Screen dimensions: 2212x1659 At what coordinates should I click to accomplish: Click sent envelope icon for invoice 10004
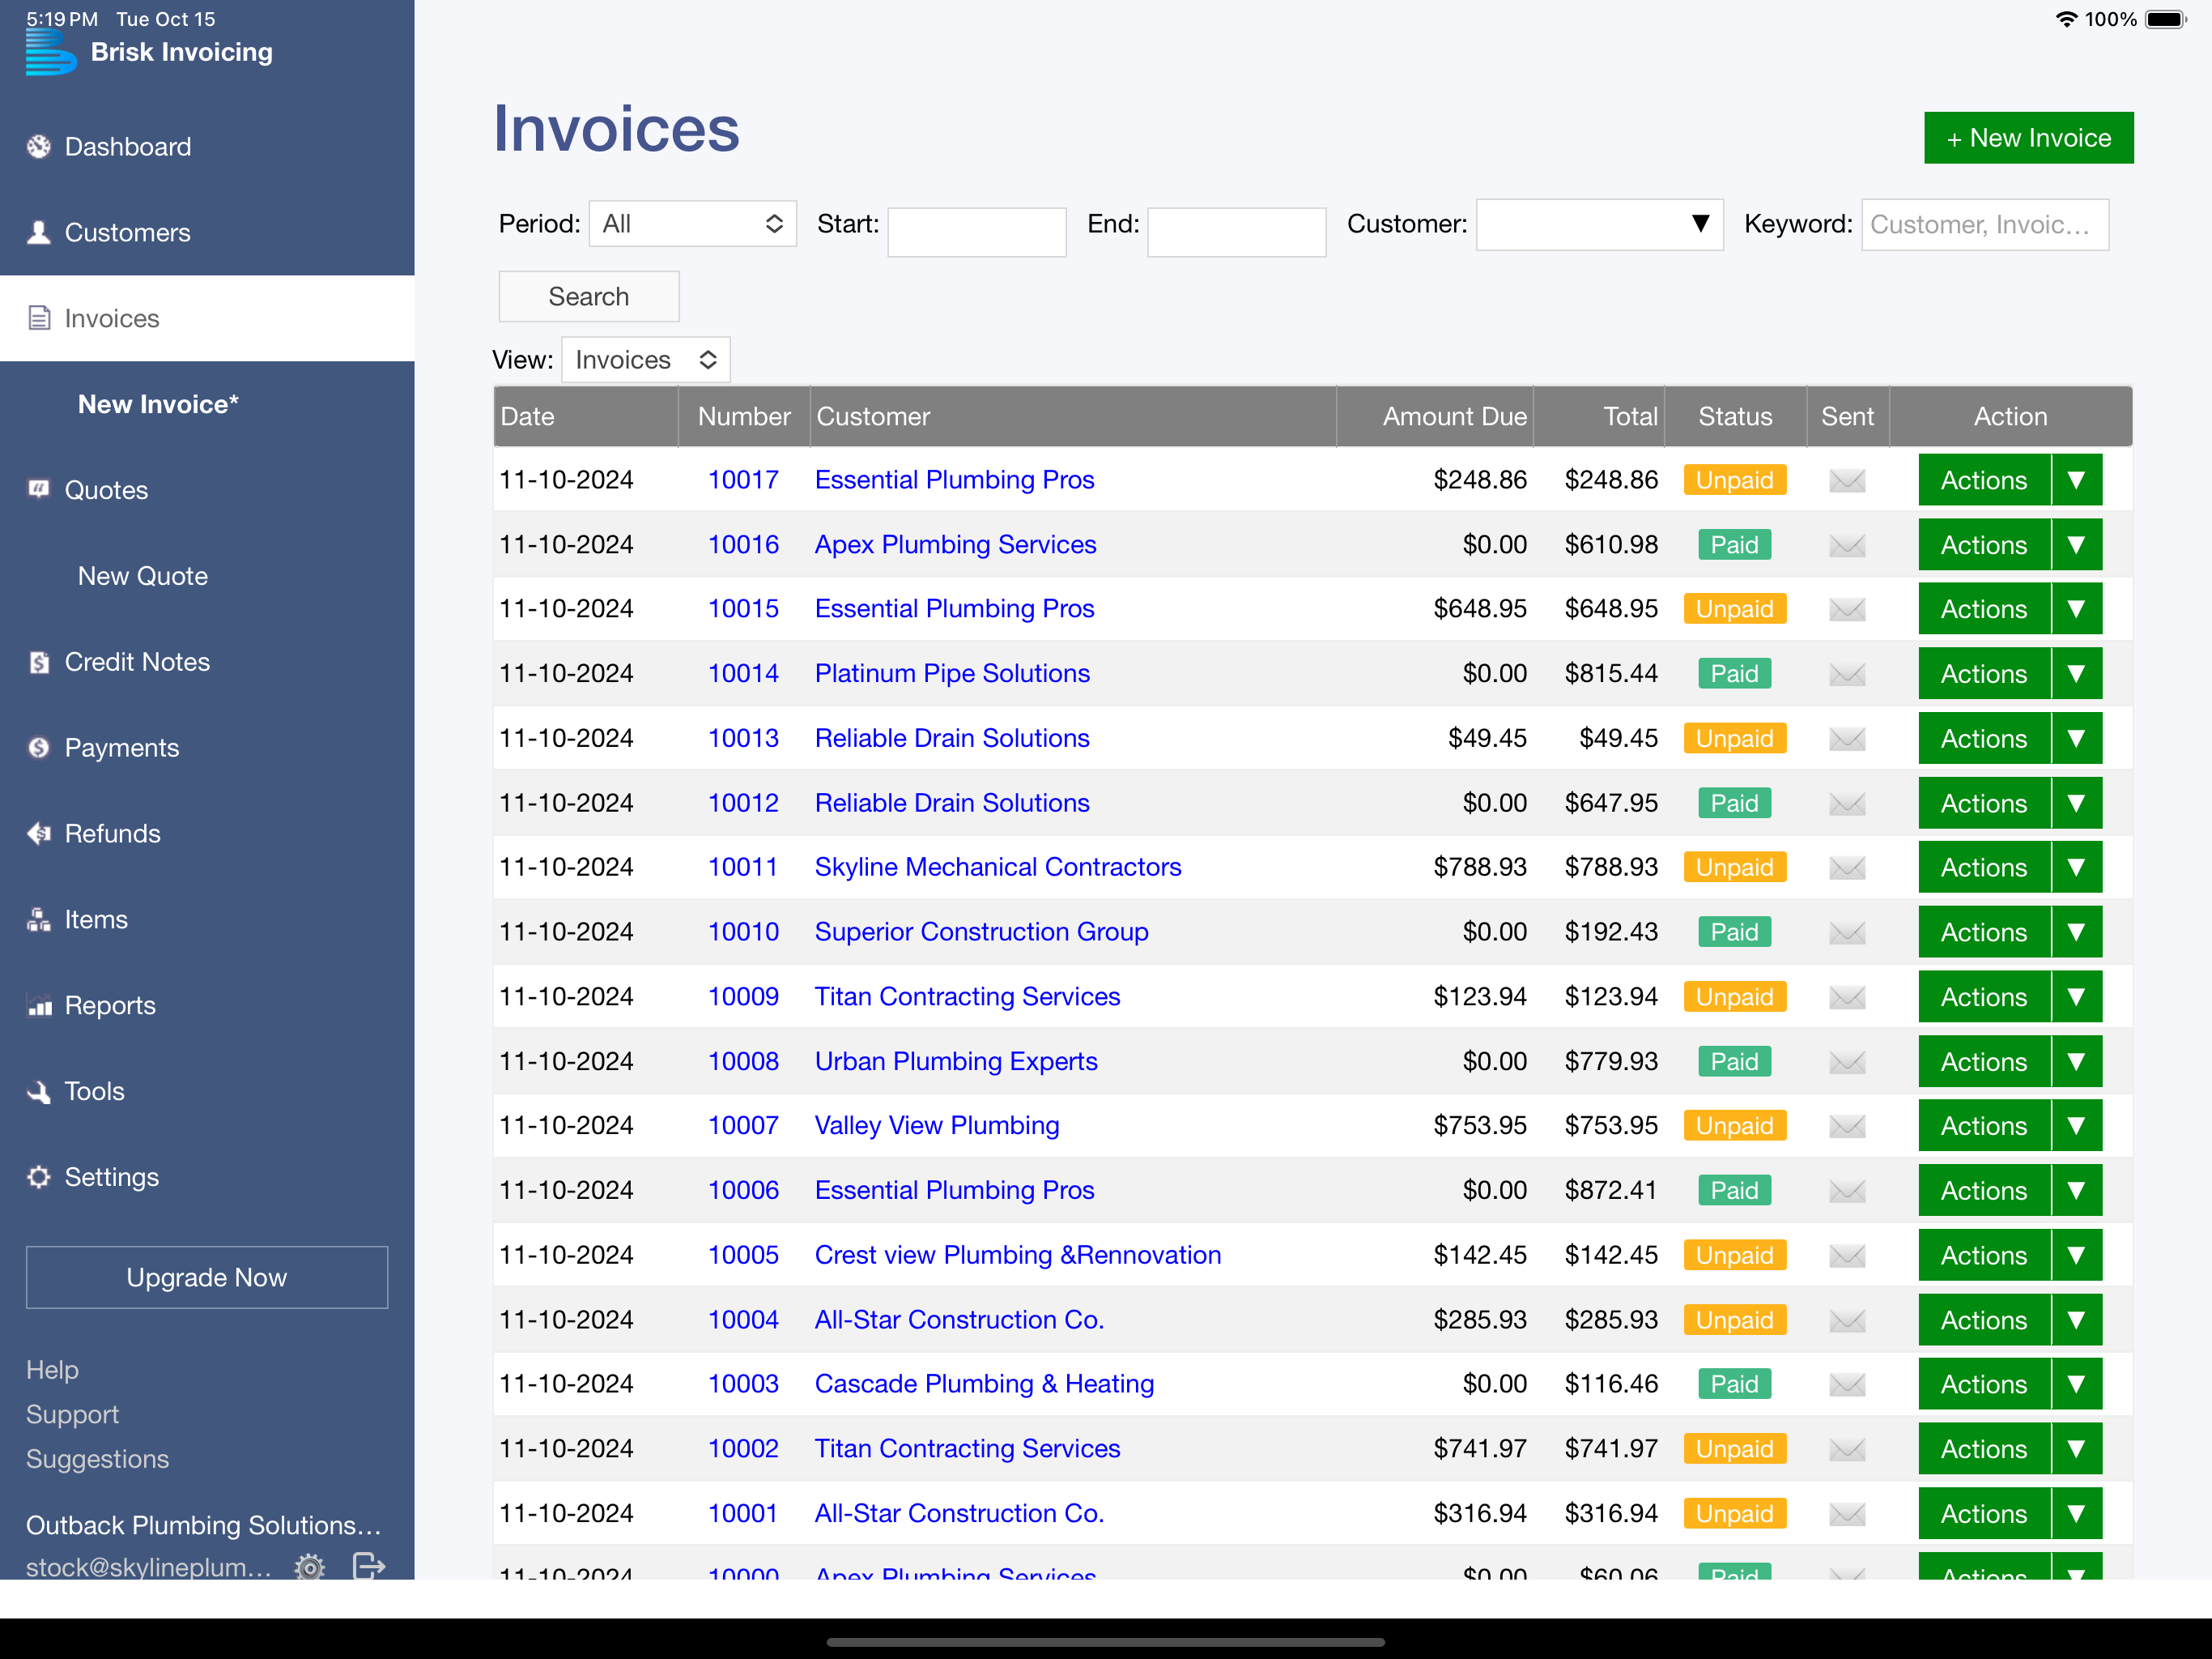pyautogui.click(x=1847, y=1320)
